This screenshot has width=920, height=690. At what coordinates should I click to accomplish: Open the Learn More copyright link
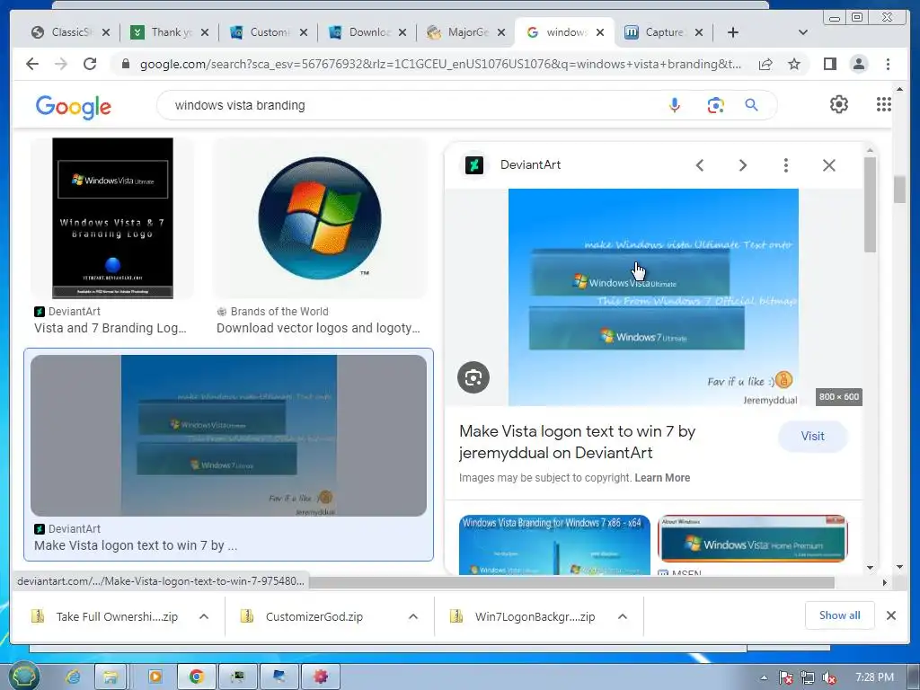[662, 478]
